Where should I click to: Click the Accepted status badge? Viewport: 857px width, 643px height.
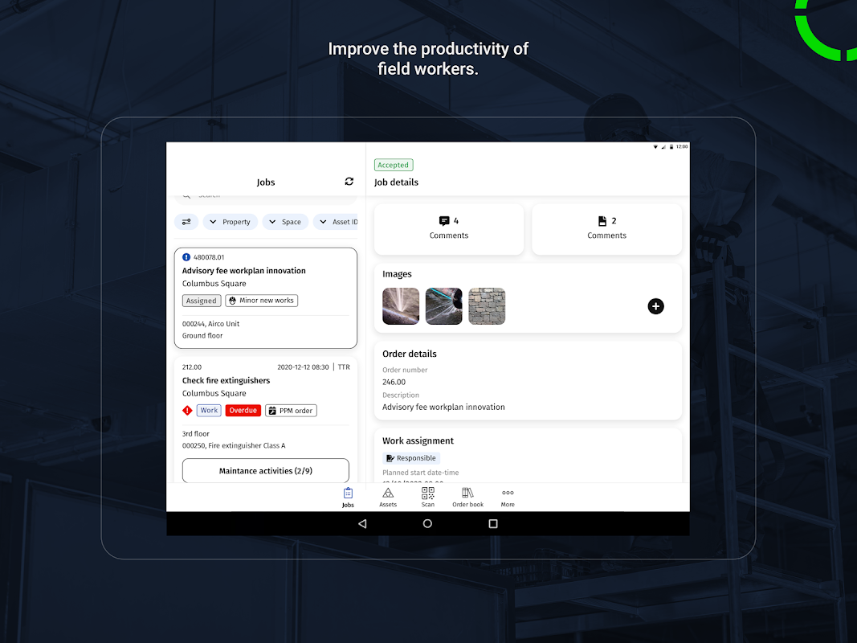(x=393, y=165)
